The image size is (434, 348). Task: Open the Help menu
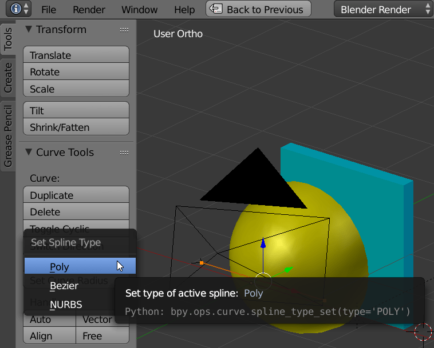tap(184, 10)
